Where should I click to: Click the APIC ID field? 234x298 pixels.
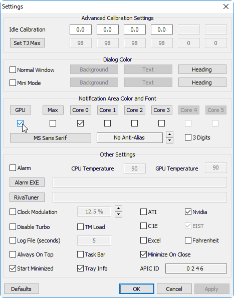pyautogui.click(x=196, y=268)
